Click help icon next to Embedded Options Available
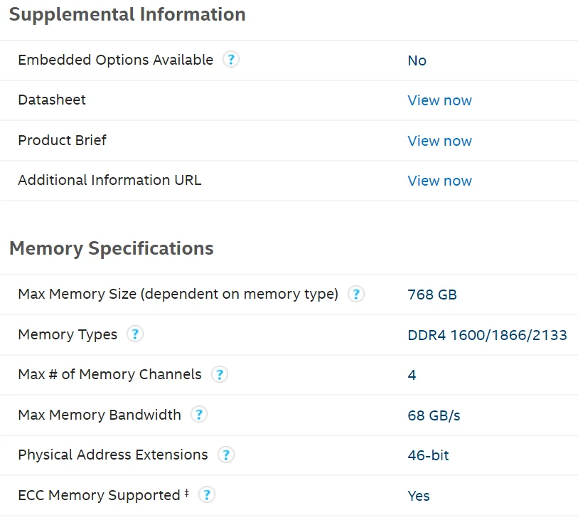Screen dimensions: 578x525 pyautogui.click(x=230, y=60)
